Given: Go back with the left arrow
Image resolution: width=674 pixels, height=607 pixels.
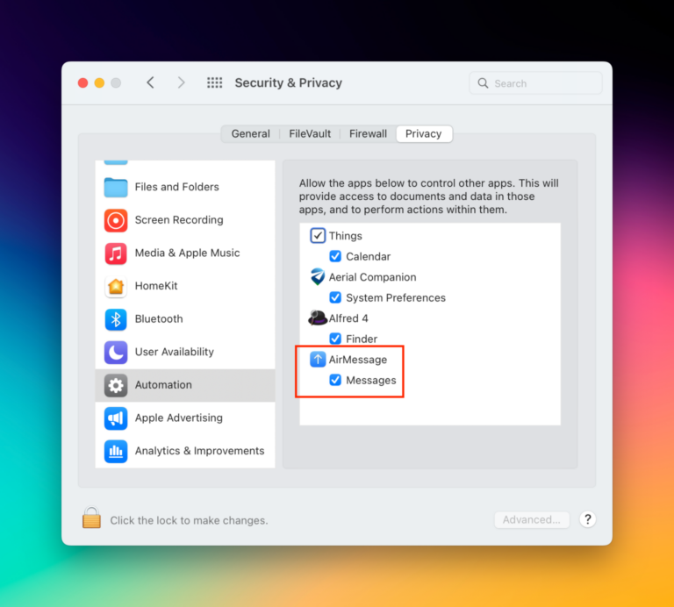Looking at the screenshot, I should pos(150,82).
